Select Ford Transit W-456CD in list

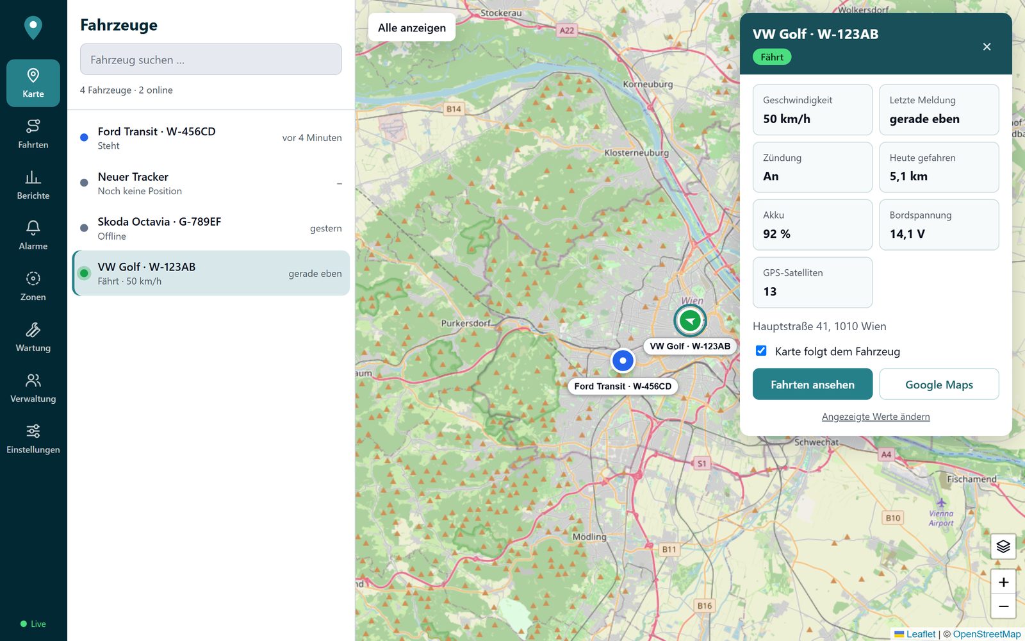pyautogui.click(x=211, y=138)
